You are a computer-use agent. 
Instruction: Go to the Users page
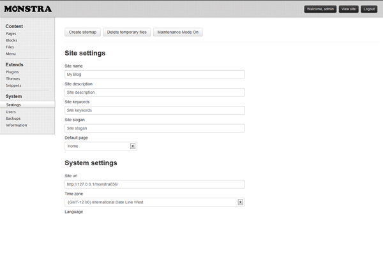pos(11,112)
